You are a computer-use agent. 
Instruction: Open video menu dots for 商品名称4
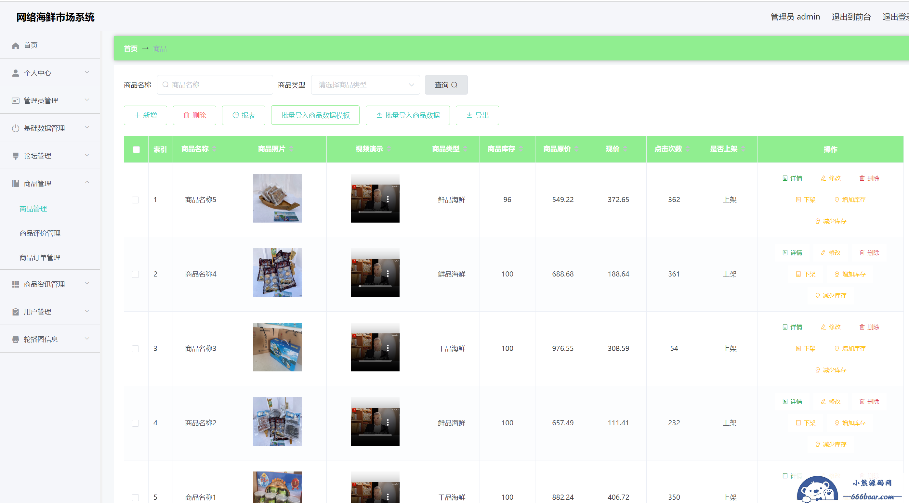point(388,274)
